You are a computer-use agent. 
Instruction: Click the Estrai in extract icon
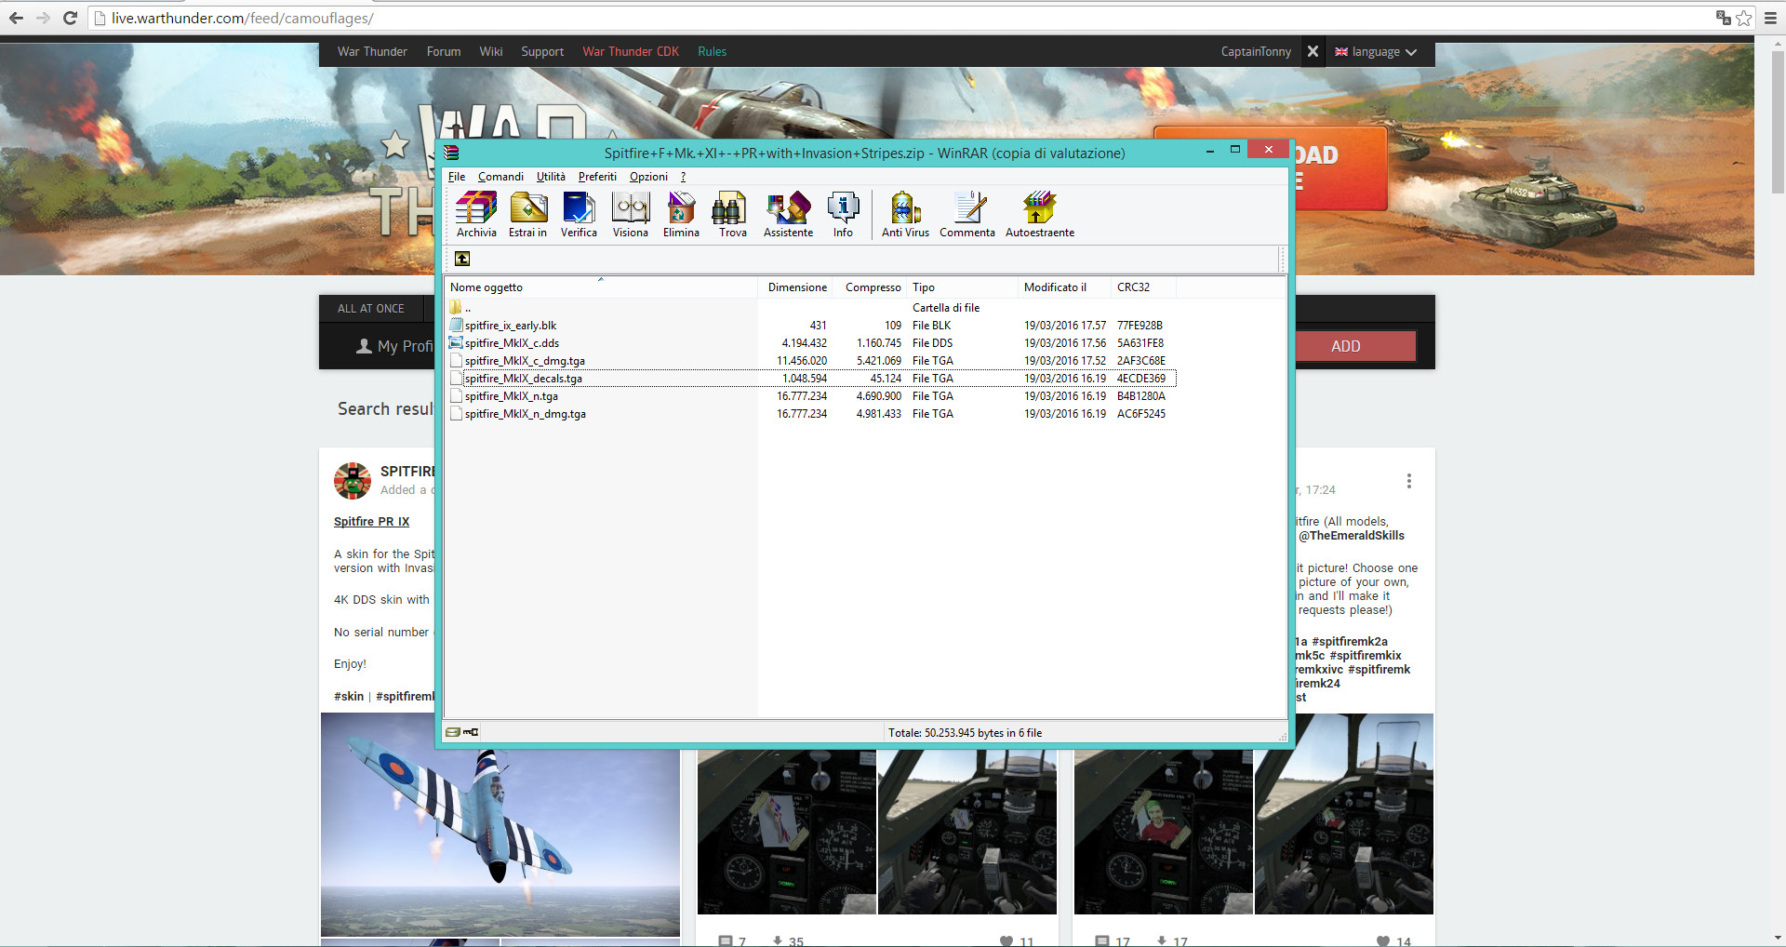527,215
